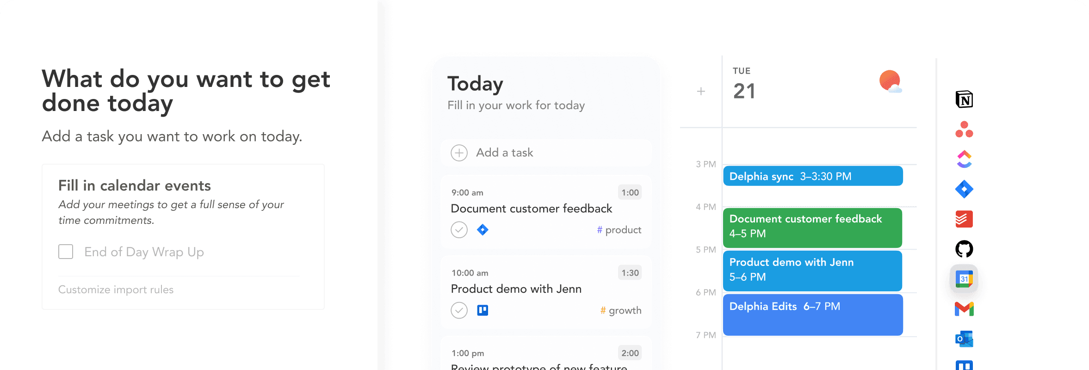Open the Todoist integration icon
This screenshot has height=370, width=1089.
pos(964,219)
